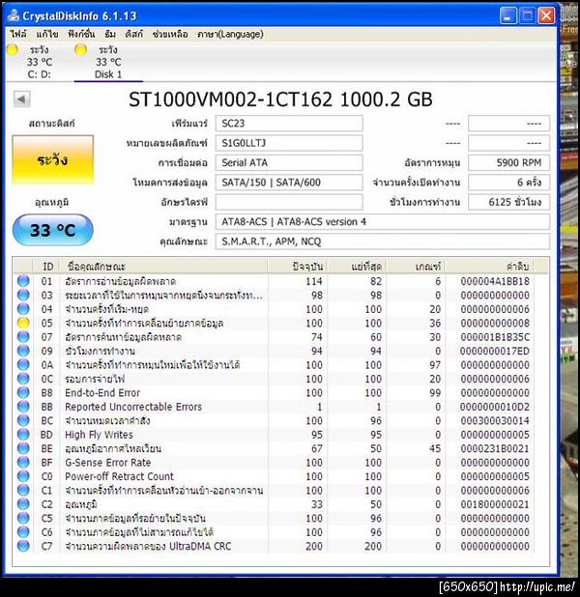
Task: Click the interface field Serial ATA
Action: pos(289,163)
